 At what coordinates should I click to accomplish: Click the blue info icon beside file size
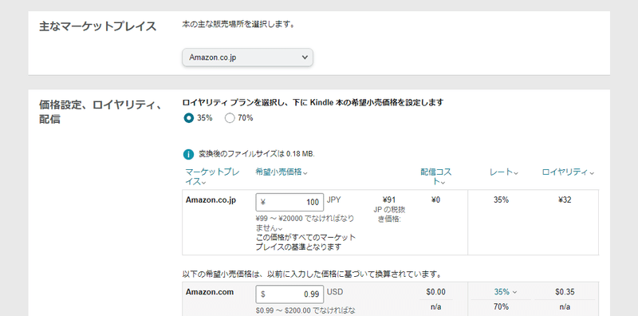pyautogui.click(x=188, y=154)
